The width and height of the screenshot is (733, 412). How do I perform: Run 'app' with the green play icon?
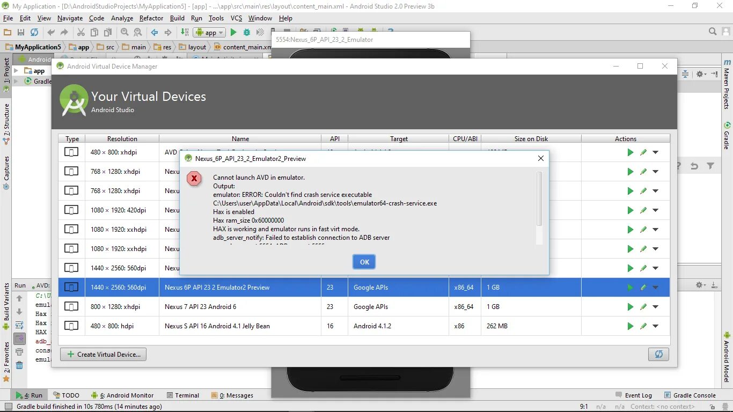click(x=233, y=33)
